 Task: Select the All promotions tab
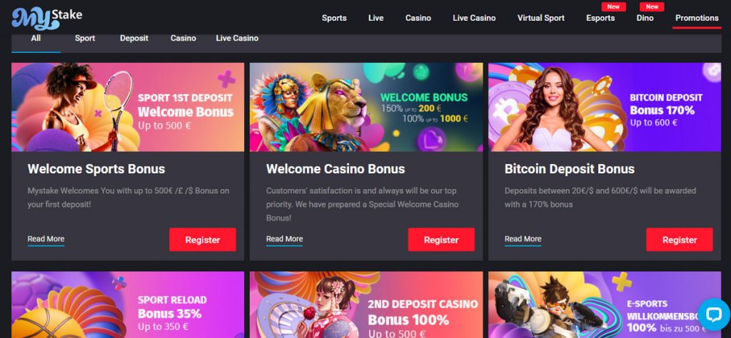point(36,39)
